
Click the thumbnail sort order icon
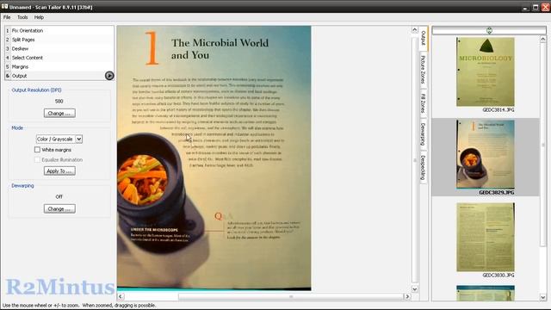click(x=489, y=31)
